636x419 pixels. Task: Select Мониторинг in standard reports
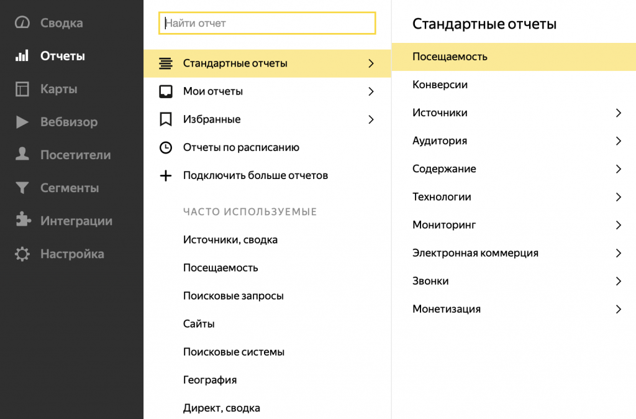(444, 225)
